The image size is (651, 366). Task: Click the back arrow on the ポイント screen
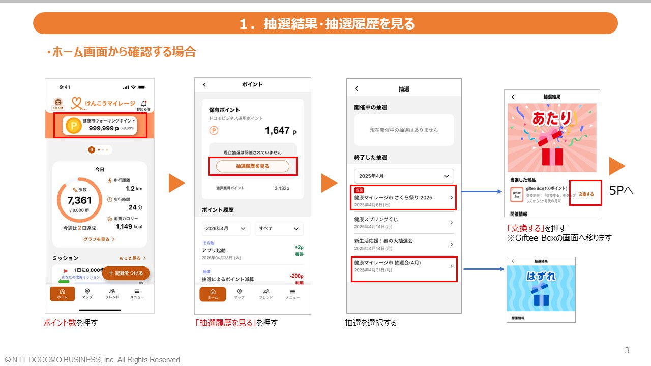tap(204, 85)
